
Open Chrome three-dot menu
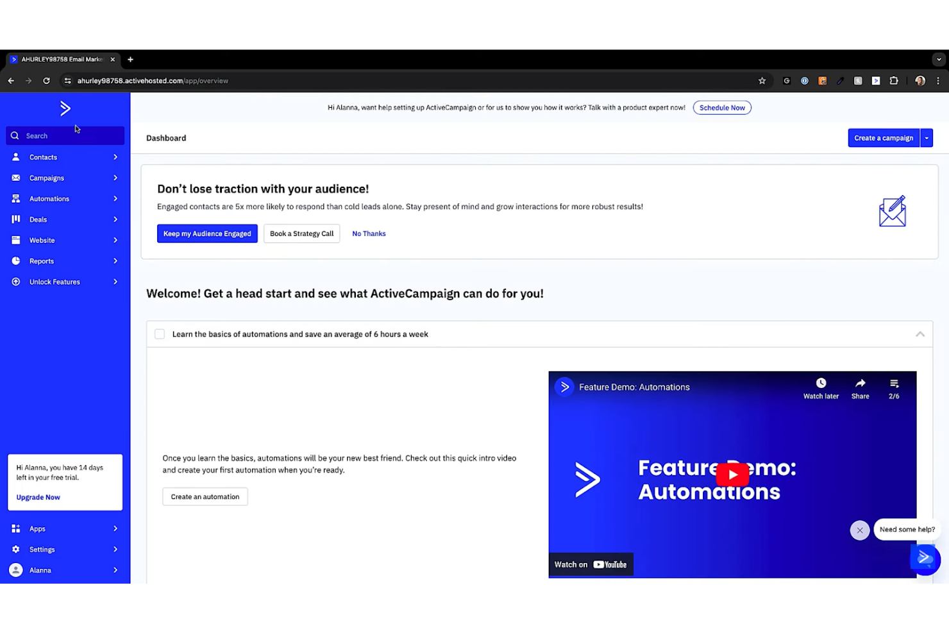click(938, 81)
